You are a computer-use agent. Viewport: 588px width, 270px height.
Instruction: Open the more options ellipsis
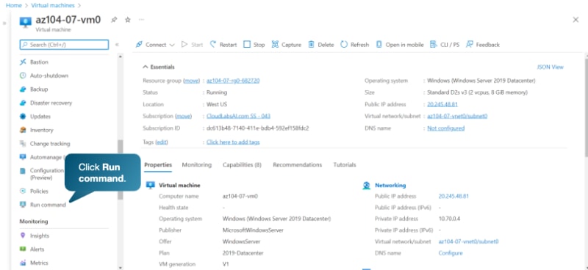(141, 20)
